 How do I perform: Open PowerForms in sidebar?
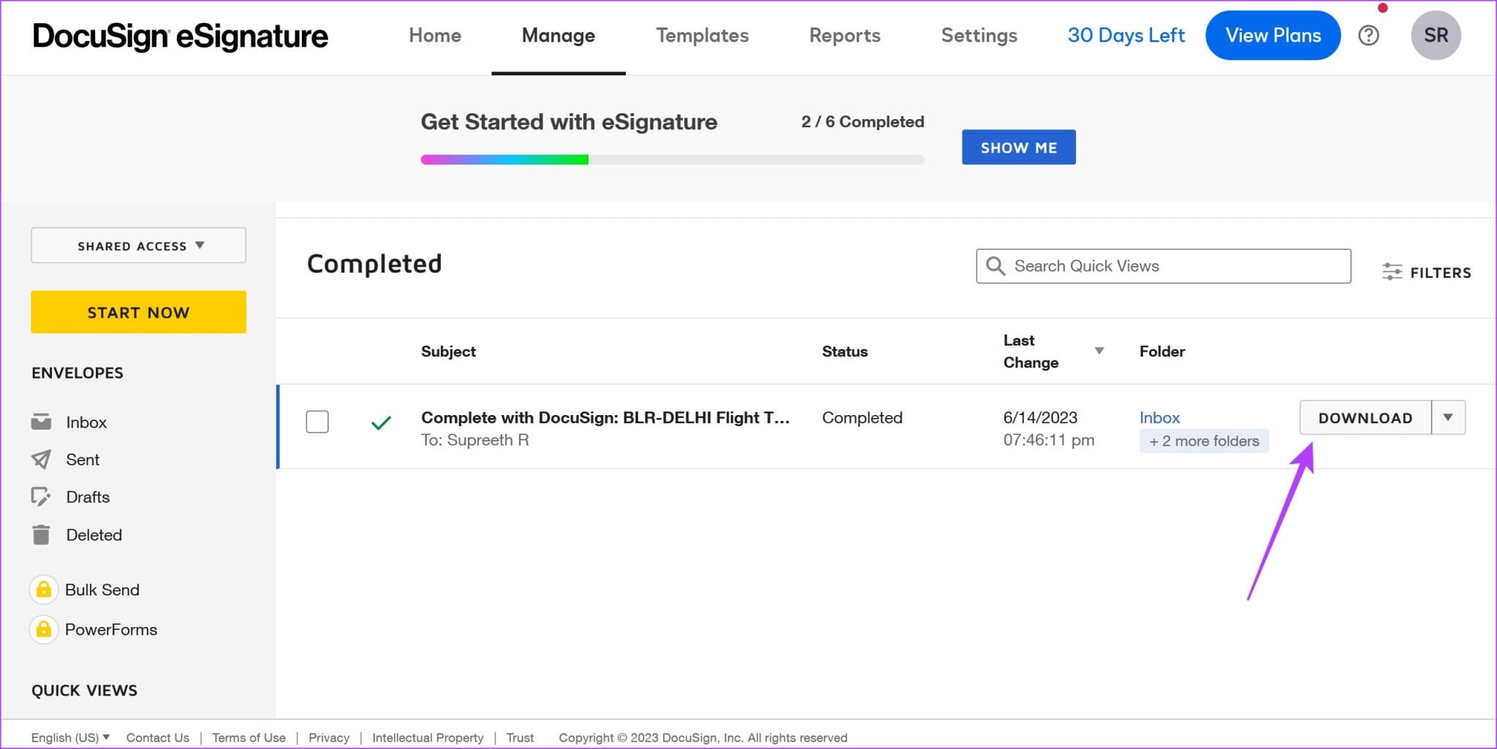coord(111,629)
